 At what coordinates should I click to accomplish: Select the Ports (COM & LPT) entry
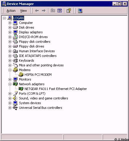(32, 94)
